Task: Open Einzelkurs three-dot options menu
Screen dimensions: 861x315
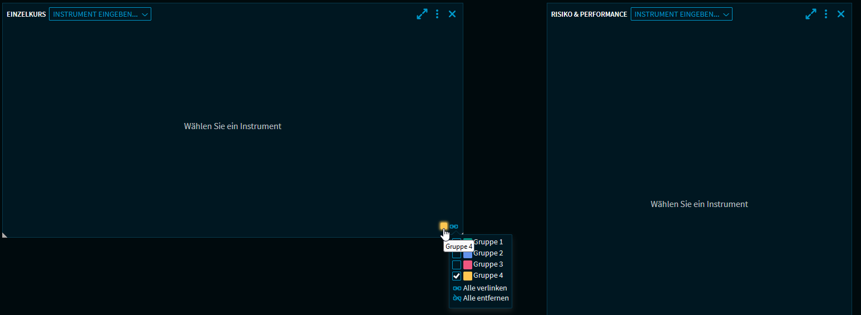Action: click(437, 14)
